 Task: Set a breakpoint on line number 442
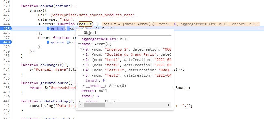tap(7, 106)
